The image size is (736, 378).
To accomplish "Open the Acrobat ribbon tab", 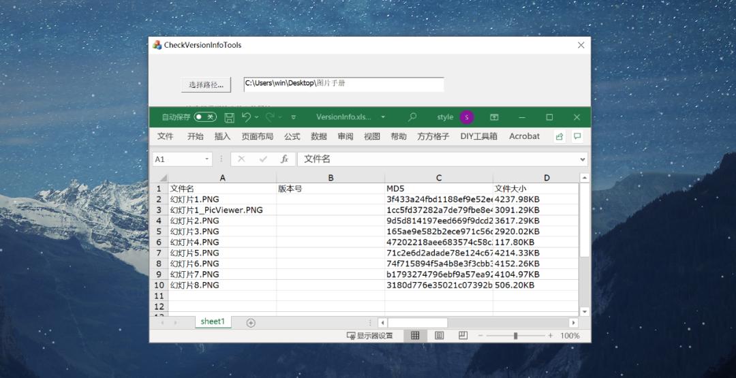I will coord(524,136).
